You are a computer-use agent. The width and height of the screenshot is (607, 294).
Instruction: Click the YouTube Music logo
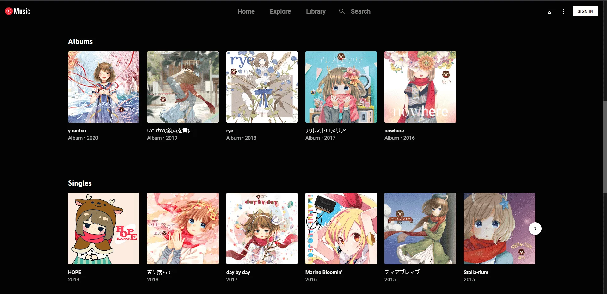18,11
